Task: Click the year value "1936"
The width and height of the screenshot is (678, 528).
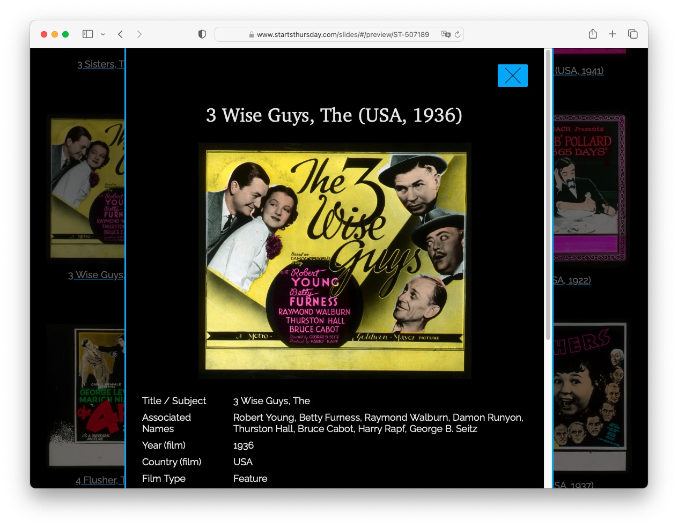Action: point(244,445)
